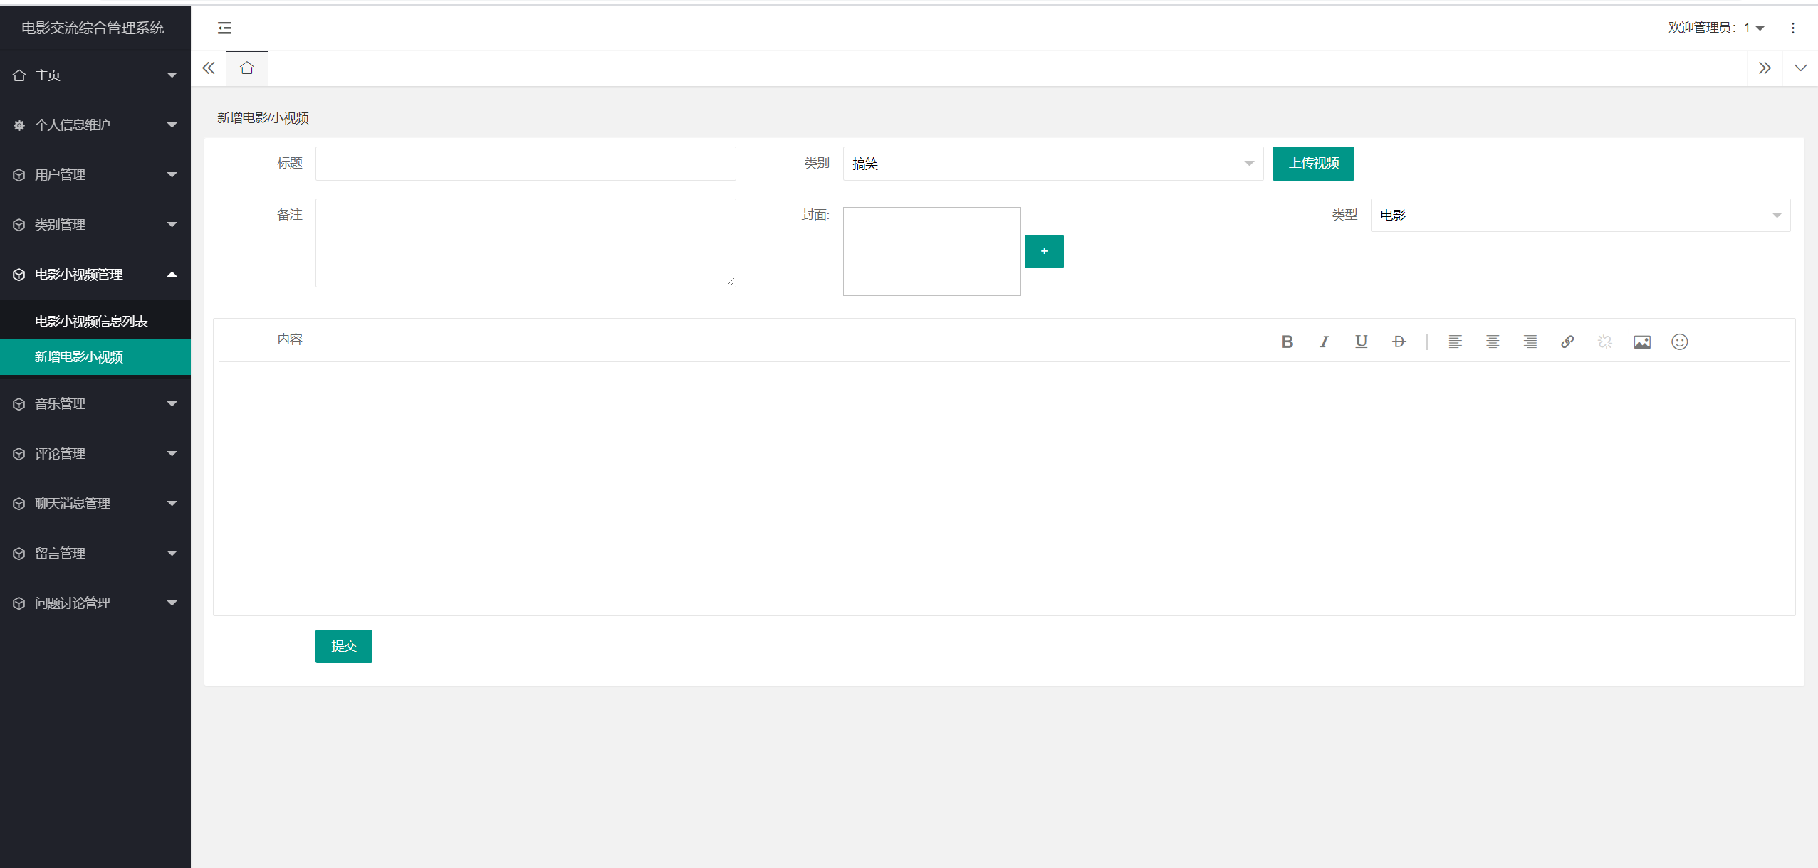Insert image via editor picture icon

pyautogui.click(x=1642, y=342)
